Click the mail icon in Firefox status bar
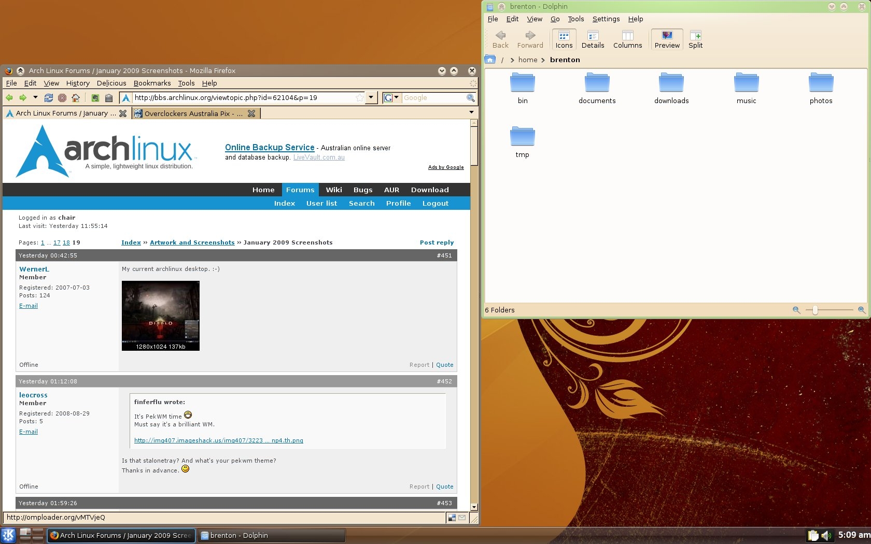Screen dimensions: 871x544 tap(462, 517)
